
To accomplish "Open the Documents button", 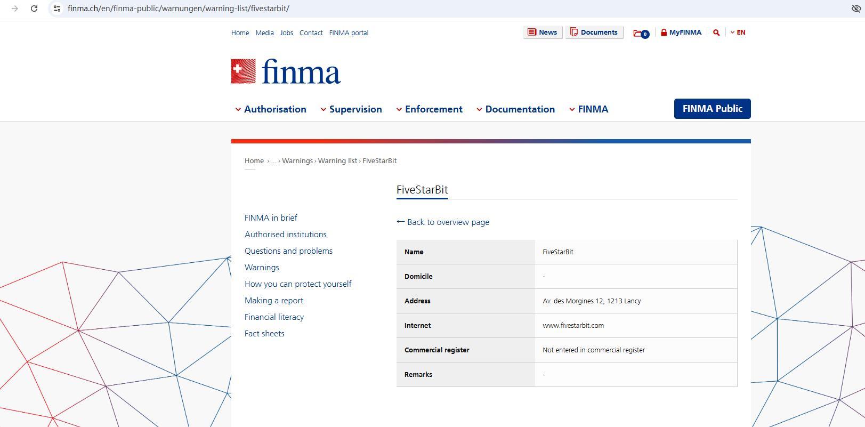I will [x=594, y=33].
